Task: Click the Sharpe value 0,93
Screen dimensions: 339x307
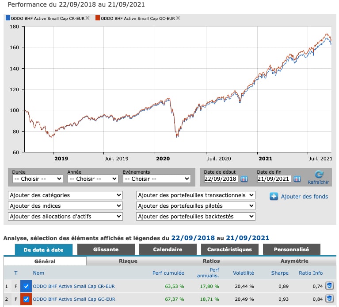Action: (x=283, y=299)
